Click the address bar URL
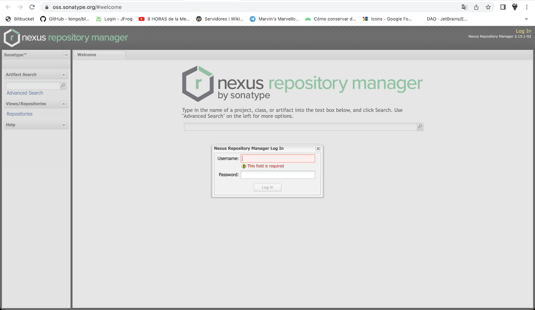This screenshot has height=310, width=535. pos(87,7)
